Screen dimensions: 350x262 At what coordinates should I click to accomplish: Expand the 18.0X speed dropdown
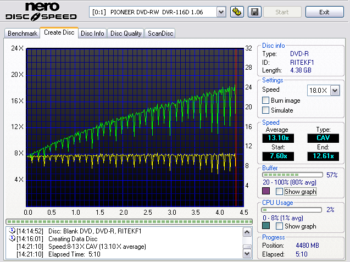coord(335,90)
